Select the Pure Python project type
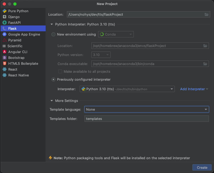The height and width of the screenshot is (173, 214). pos(23,11)
